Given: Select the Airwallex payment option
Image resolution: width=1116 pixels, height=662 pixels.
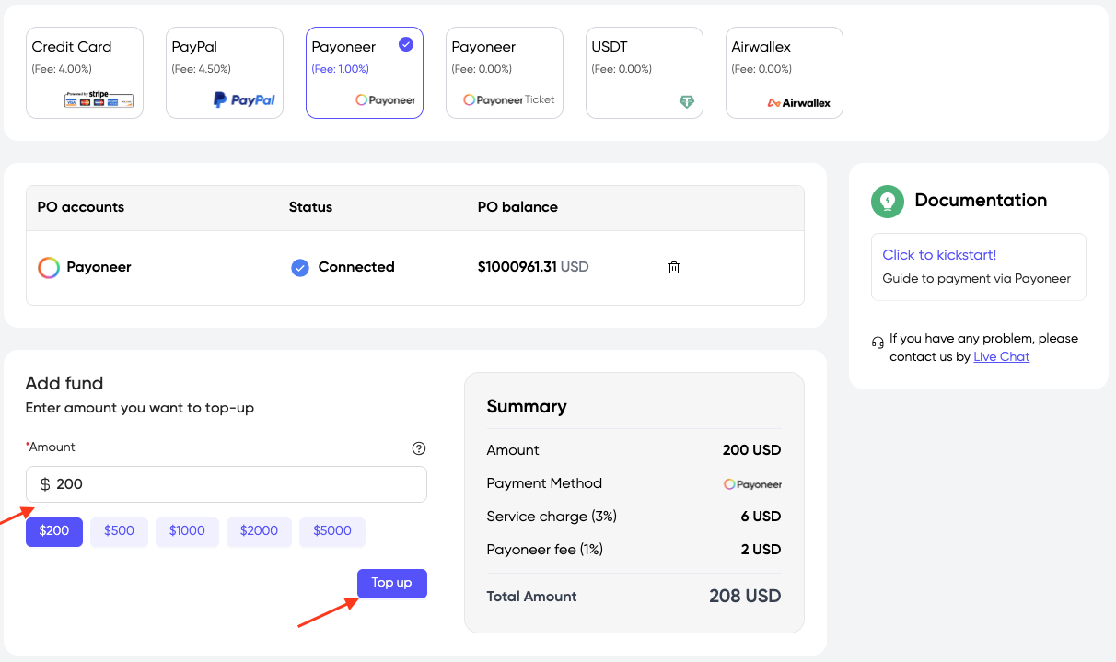Looking at the screenshot, I should (784, 72).
